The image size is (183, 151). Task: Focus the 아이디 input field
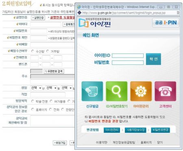(46, 24)
